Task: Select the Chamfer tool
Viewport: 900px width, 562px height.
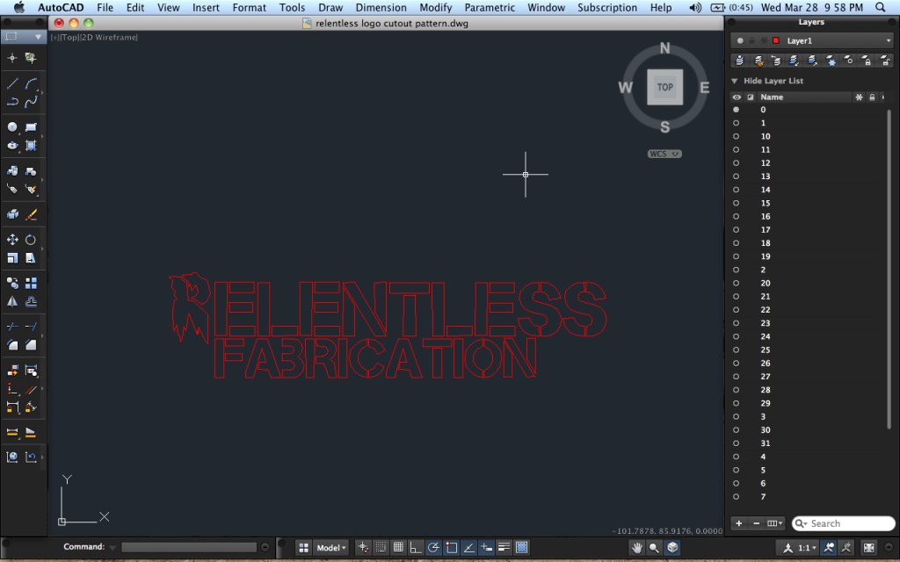Action: [31, 344]
